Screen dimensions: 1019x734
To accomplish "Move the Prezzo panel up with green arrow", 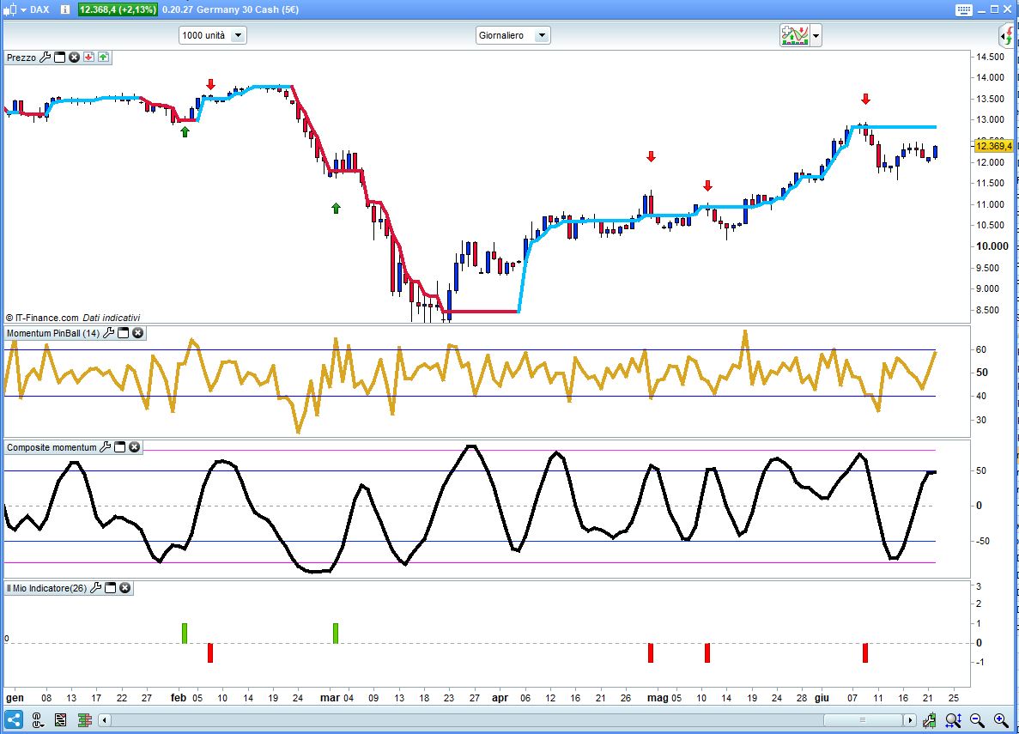I will click(x=103, y=58).
